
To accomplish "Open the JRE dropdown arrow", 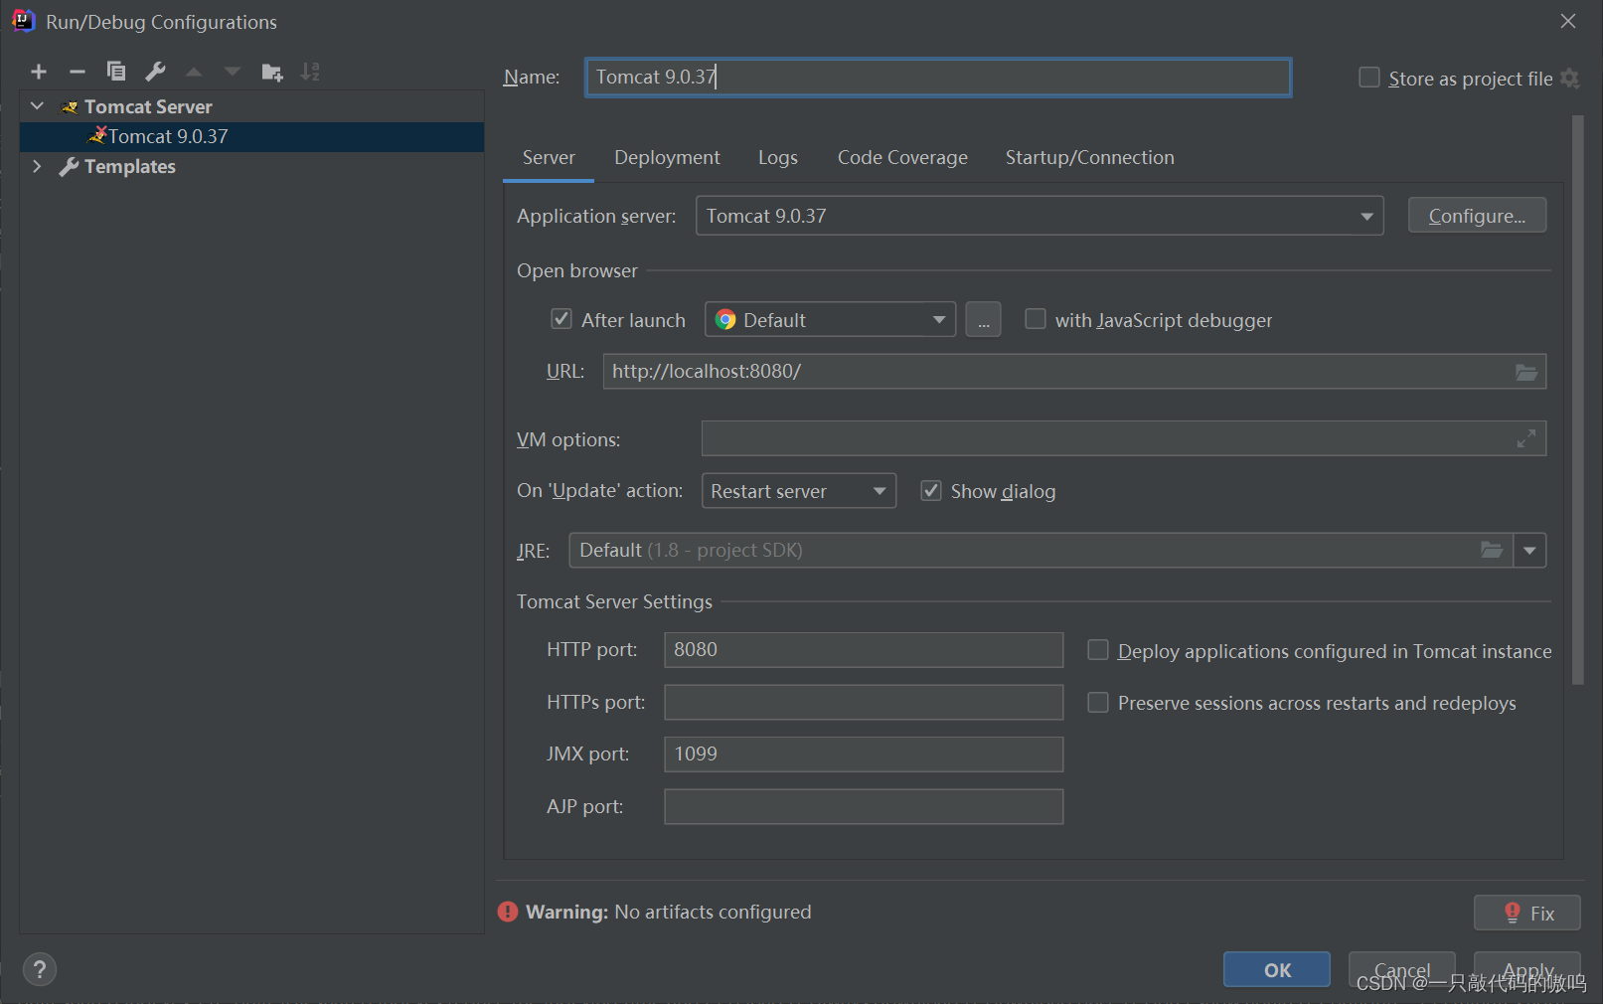I will 1529,550.
